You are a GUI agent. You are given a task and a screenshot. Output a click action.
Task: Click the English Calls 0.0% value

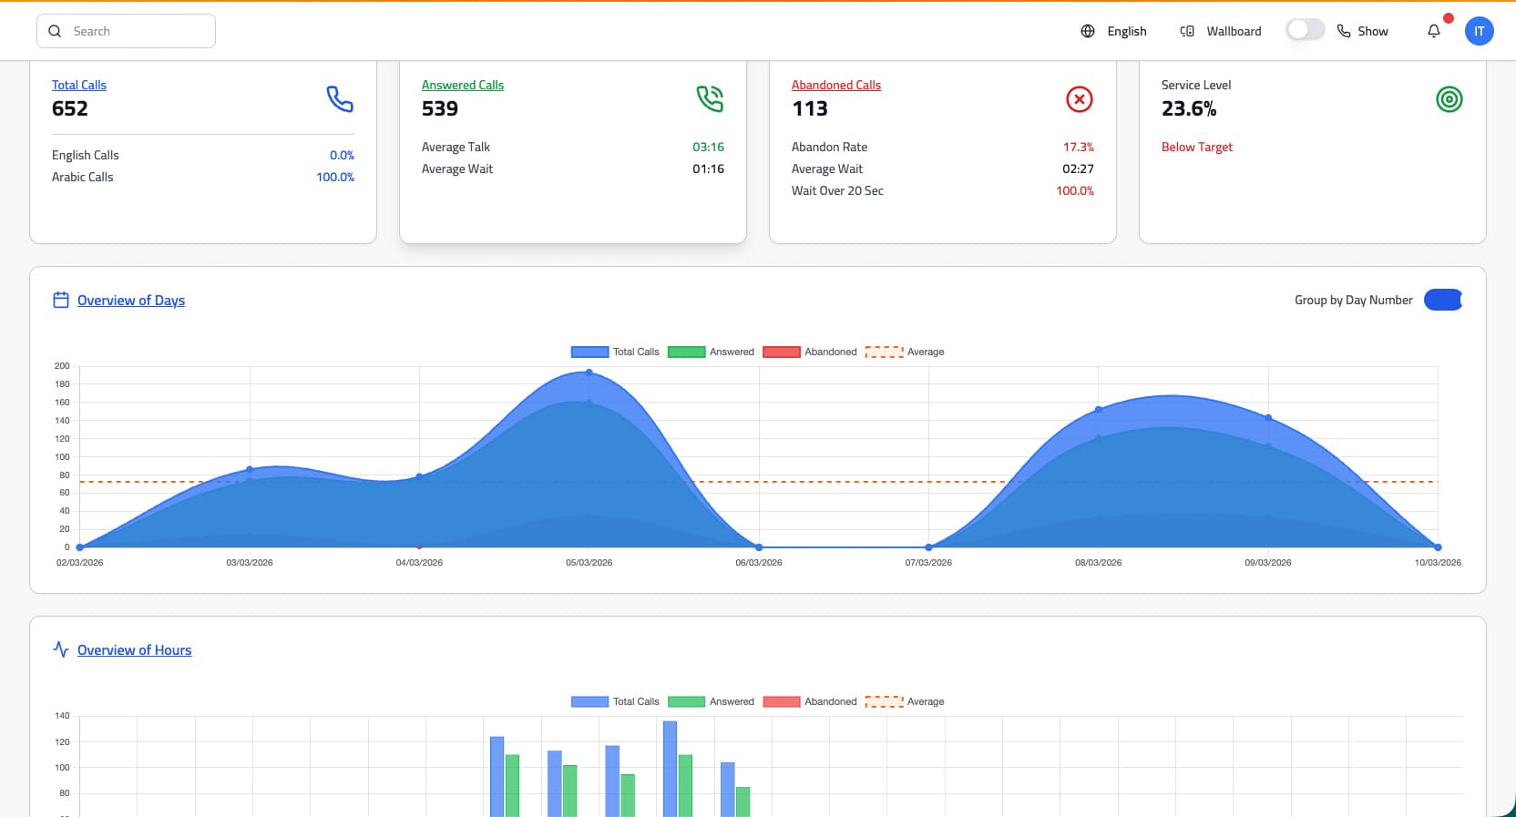click(x=342, y=155)
